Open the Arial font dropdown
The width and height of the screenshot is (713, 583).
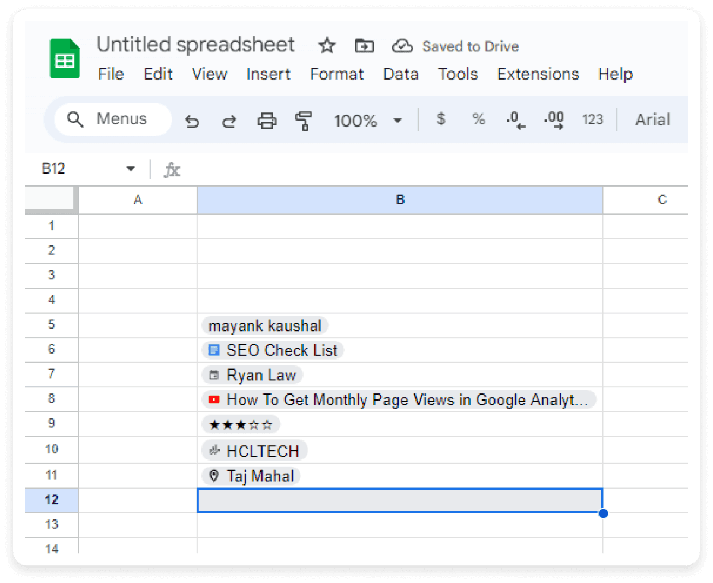(652, 119)
